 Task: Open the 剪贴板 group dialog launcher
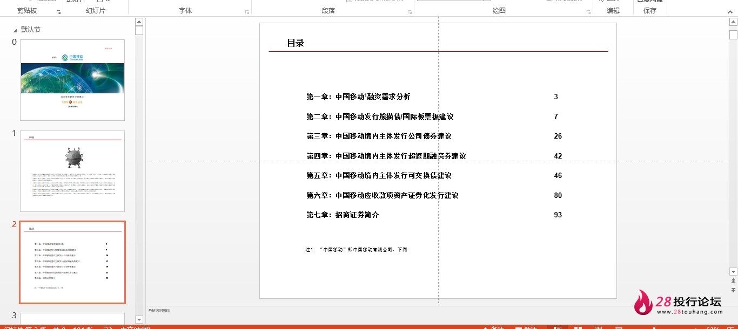(58, 11)
